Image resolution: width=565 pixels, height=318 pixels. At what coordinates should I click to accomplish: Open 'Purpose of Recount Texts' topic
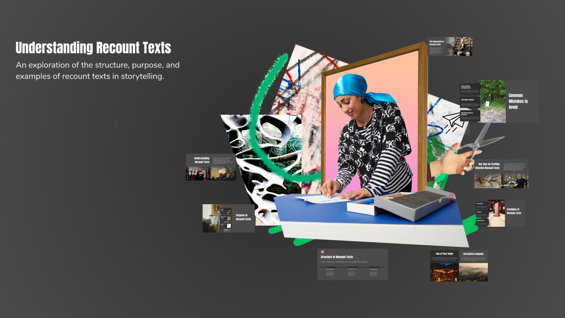tap(243, 217)
